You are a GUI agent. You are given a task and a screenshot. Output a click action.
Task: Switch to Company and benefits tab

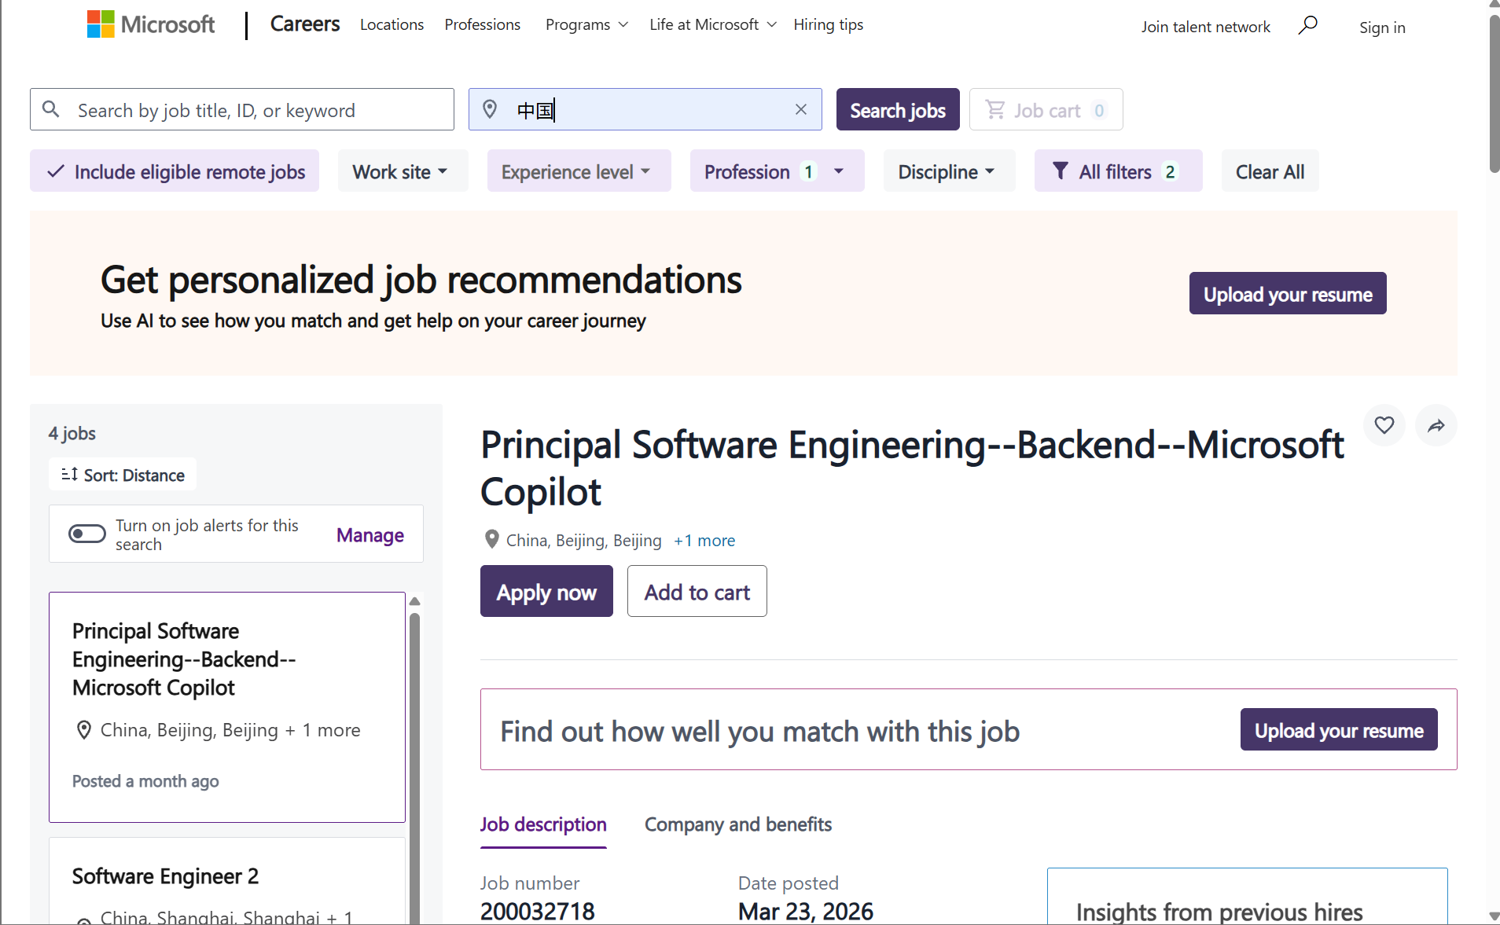click(737, 824)
